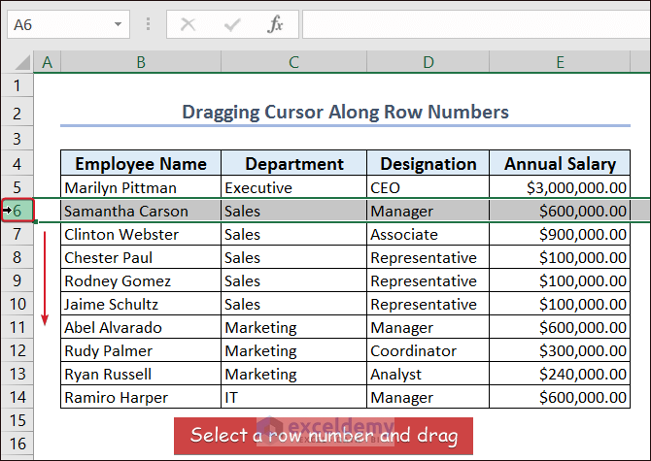Select row 11 header

17,327
